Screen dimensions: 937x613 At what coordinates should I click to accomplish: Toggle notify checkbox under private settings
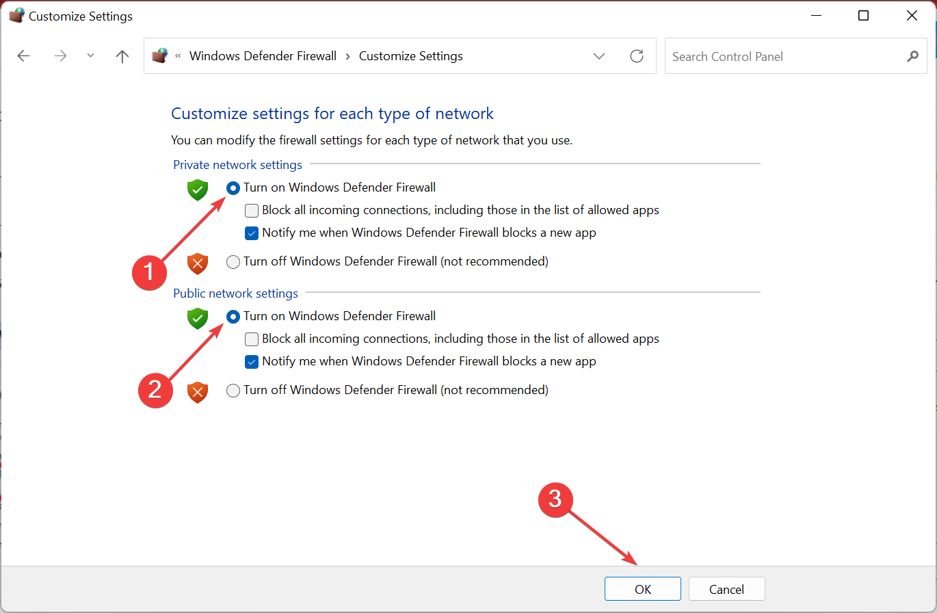click(252, 233)
